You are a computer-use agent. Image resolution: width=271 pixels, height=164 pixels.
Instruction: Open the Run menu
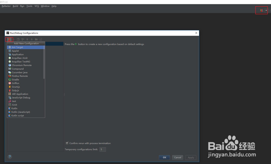tap(22, 6)
